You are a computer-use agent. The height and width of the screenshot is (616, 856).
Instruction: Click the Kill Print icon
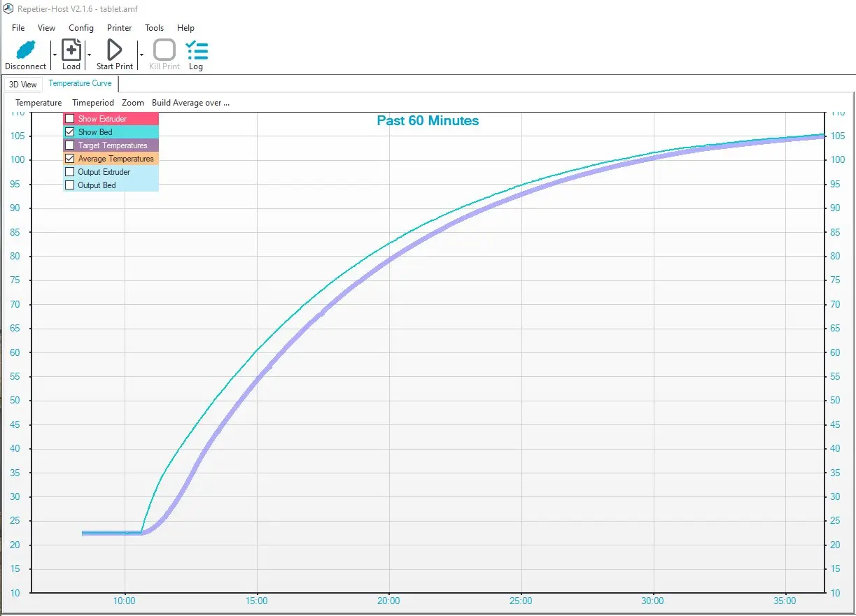click(x=164, y=50)
